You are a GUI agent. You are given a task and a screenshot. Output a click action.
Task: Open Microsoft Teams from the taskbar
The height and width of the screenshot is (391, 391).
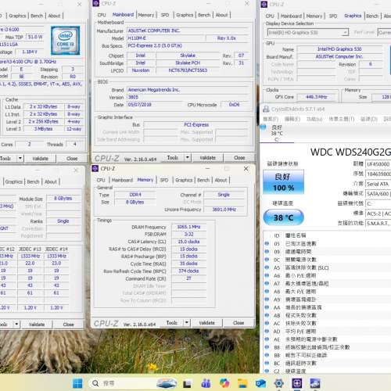tap(206, 383)
